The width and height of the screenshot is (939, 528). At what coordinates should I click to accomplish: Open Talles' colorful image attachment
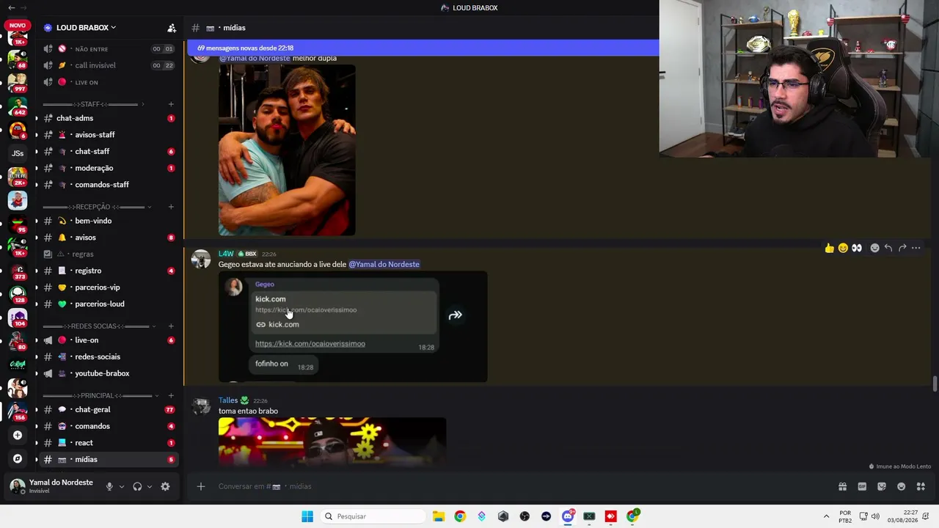tap(332, 441)
